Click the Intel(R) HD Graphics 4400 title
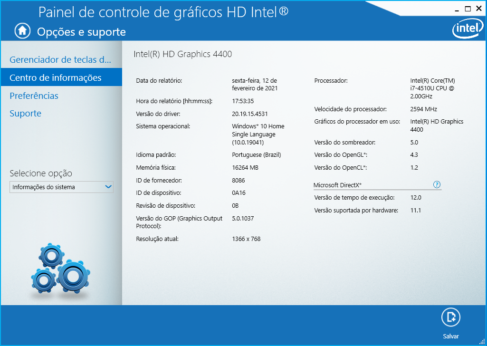This screenshot has width=487, height=346. pos(182,54)
